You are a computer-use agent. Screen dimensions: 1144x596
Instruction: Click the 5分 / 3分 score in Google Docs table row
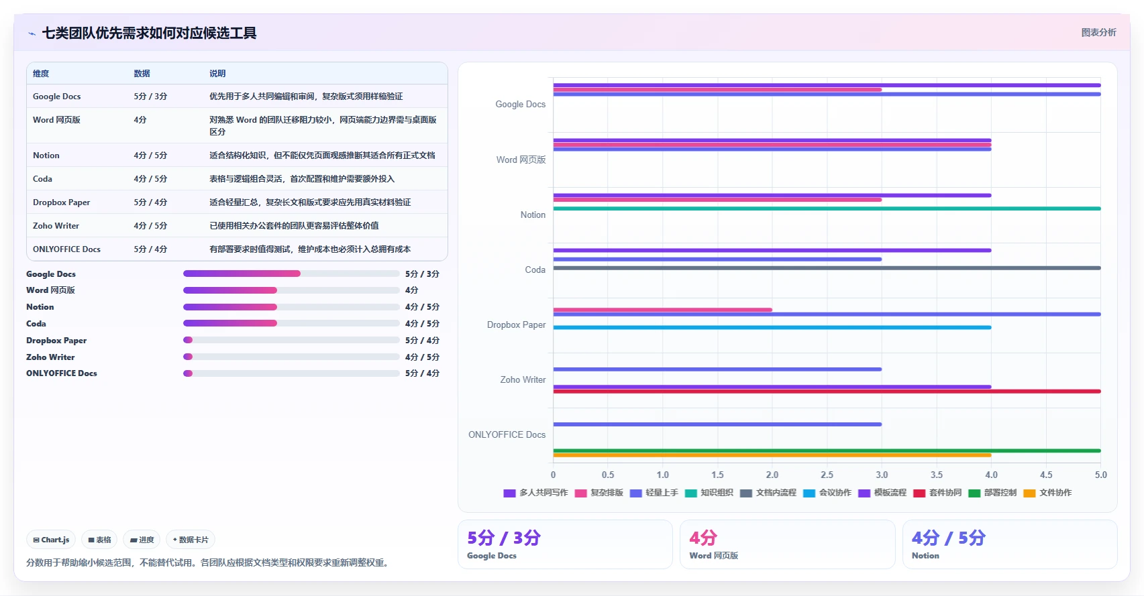(x=150, y=97)
